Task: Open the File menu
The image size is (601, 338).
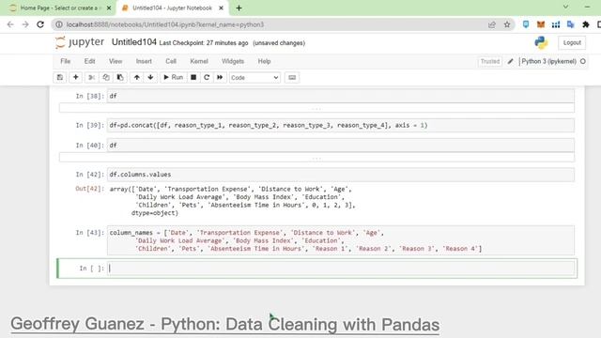Action: pos(66,61)
